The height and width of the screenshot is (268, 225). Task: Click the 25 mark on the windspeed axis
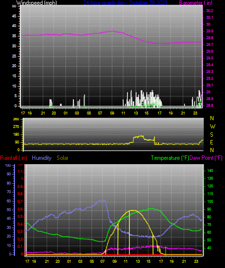pyautogui.click(x=14, y=56)
